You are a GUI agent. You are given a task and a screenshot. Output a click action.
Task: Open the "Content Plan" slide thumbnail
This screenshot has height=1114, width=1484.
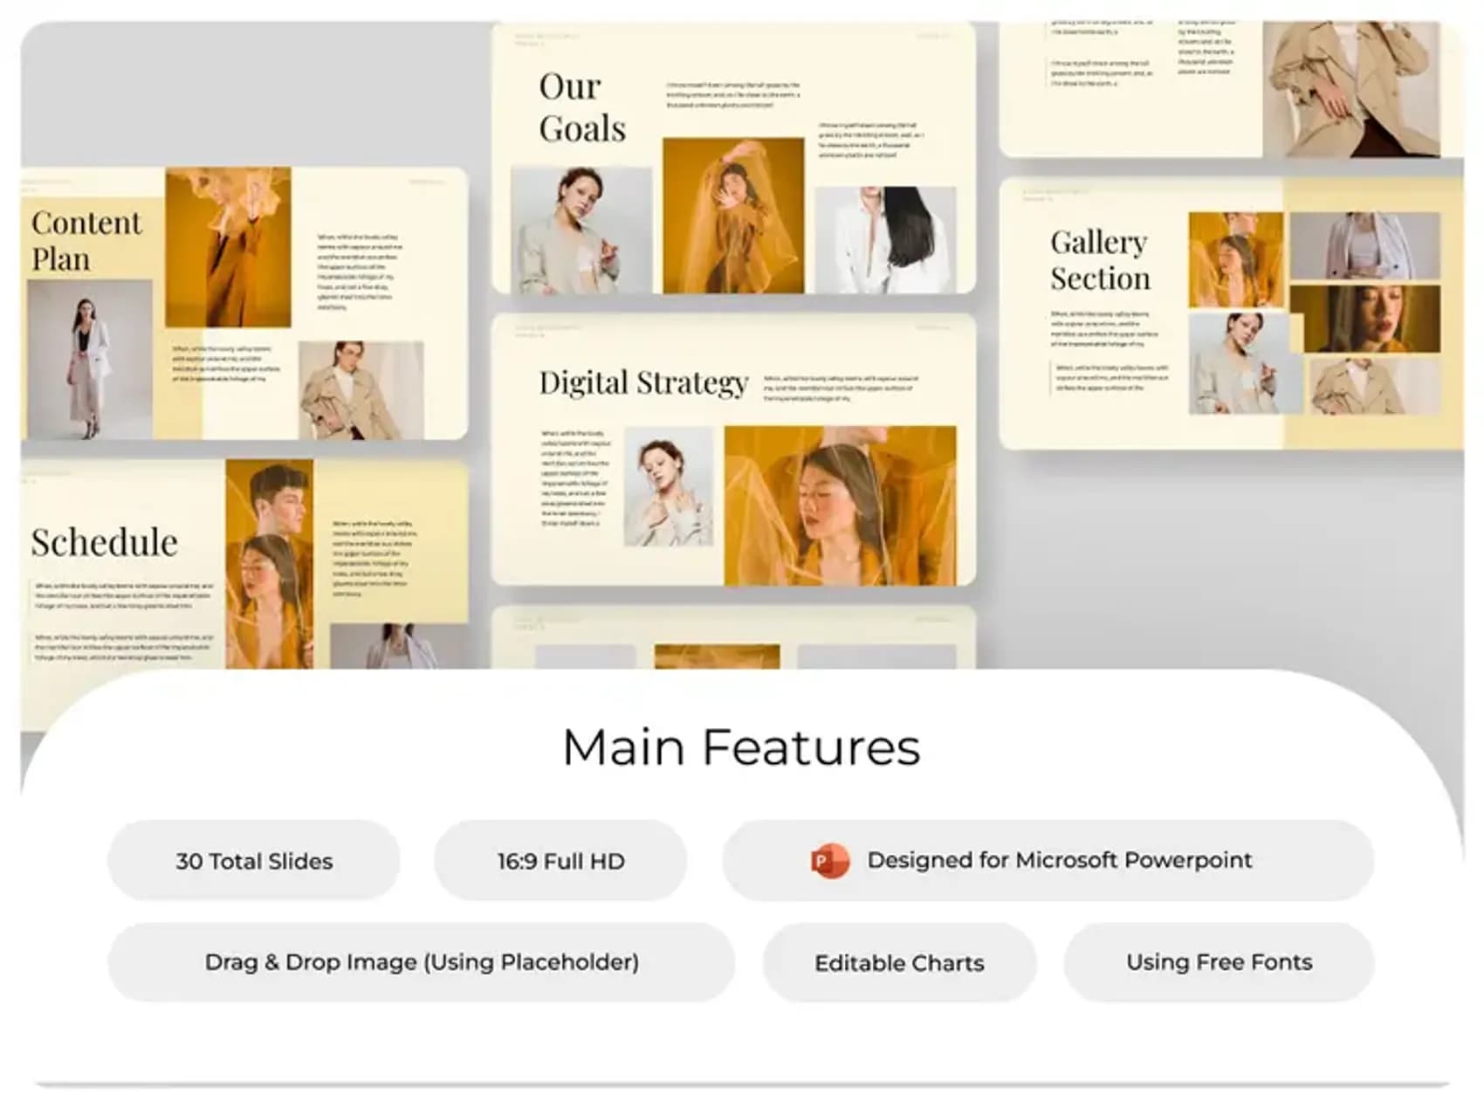[244, 303]
